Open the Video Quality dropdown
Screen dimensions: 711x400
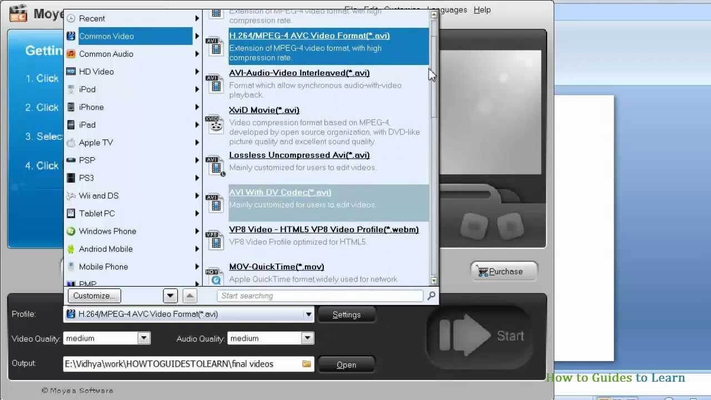click(x=144, y=338)
